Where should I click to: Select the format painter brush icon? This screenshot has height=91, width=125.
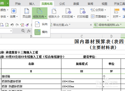pyautogui.click(x=27, y=25)
